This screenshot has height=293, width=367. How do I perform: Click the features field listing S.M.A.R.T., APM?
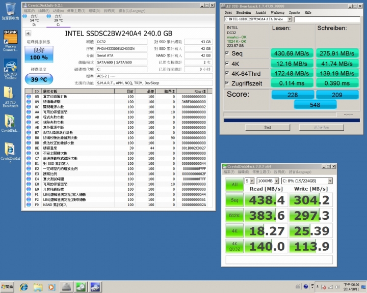[x=154, y=83]
